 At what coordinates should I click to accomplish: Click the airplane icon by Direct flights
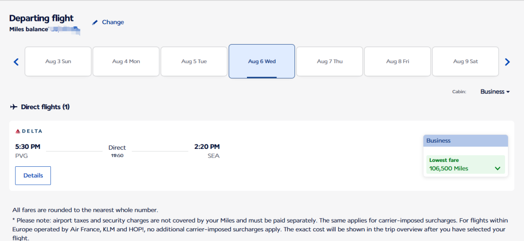tap(14, 107)
